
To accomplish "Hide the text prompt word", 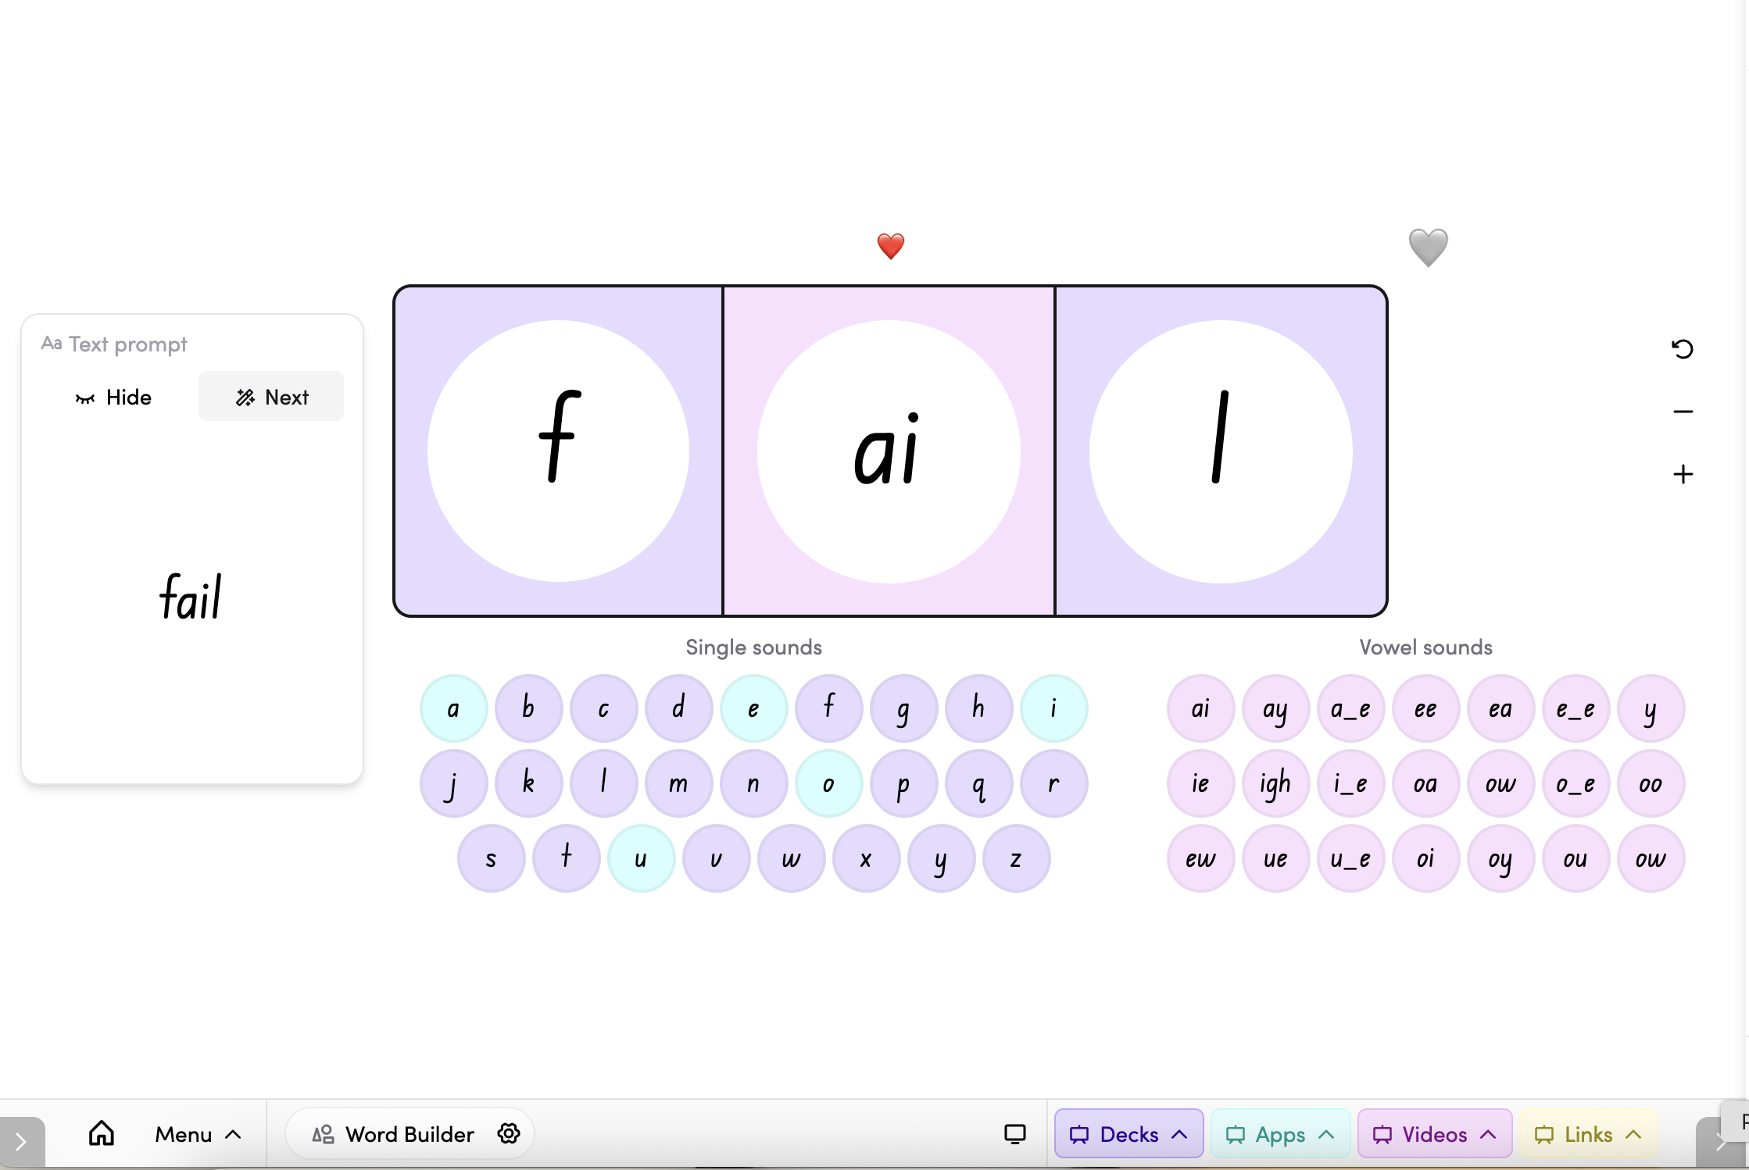I will tap(114, 397).
